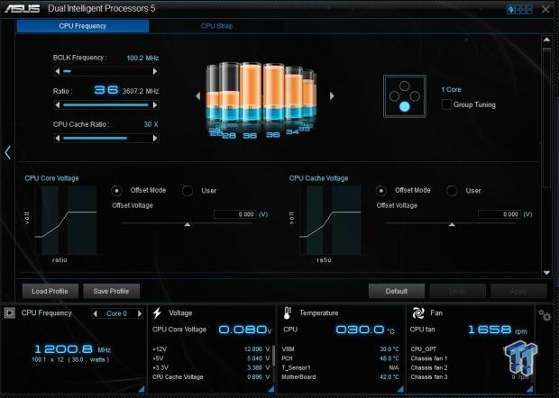Screen dimensions: 559x398
Task: Click the CPU Cache Voltage graph
Action: (x=330, y=220)
